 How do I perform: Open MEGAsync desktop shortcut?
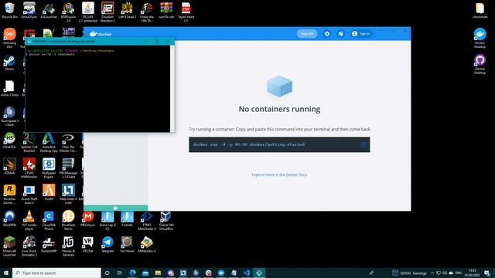click(87, 219)
